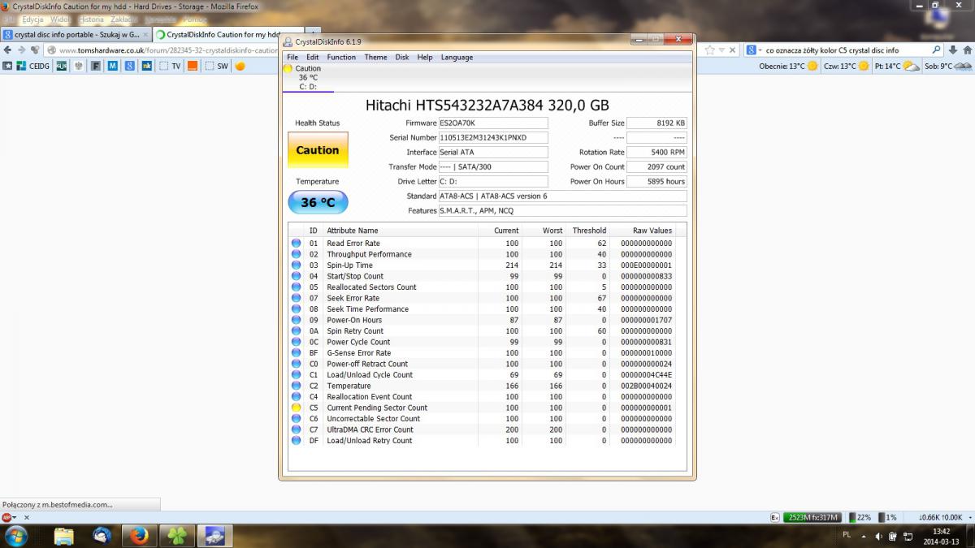
Task: Click the Raw Values column header
Action: 642,231
